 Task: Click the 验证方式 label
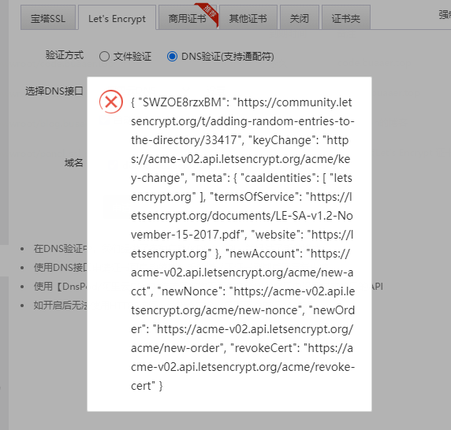65,55
